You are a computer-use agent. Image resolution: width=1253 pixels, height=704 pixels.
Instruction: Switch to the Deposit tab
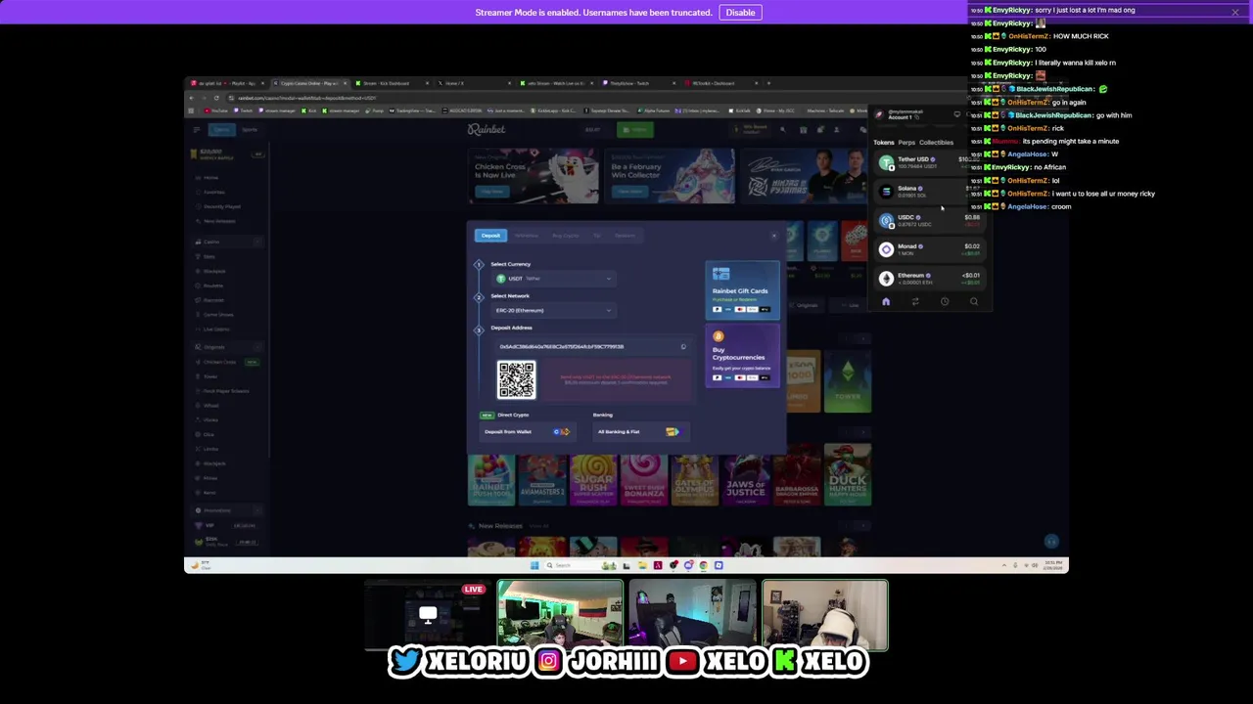(490, 236)
